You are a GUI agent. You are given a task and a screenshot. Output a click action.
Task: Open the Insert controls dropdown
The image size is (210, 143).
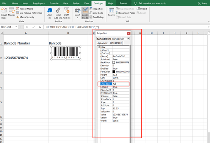[77, 13]
